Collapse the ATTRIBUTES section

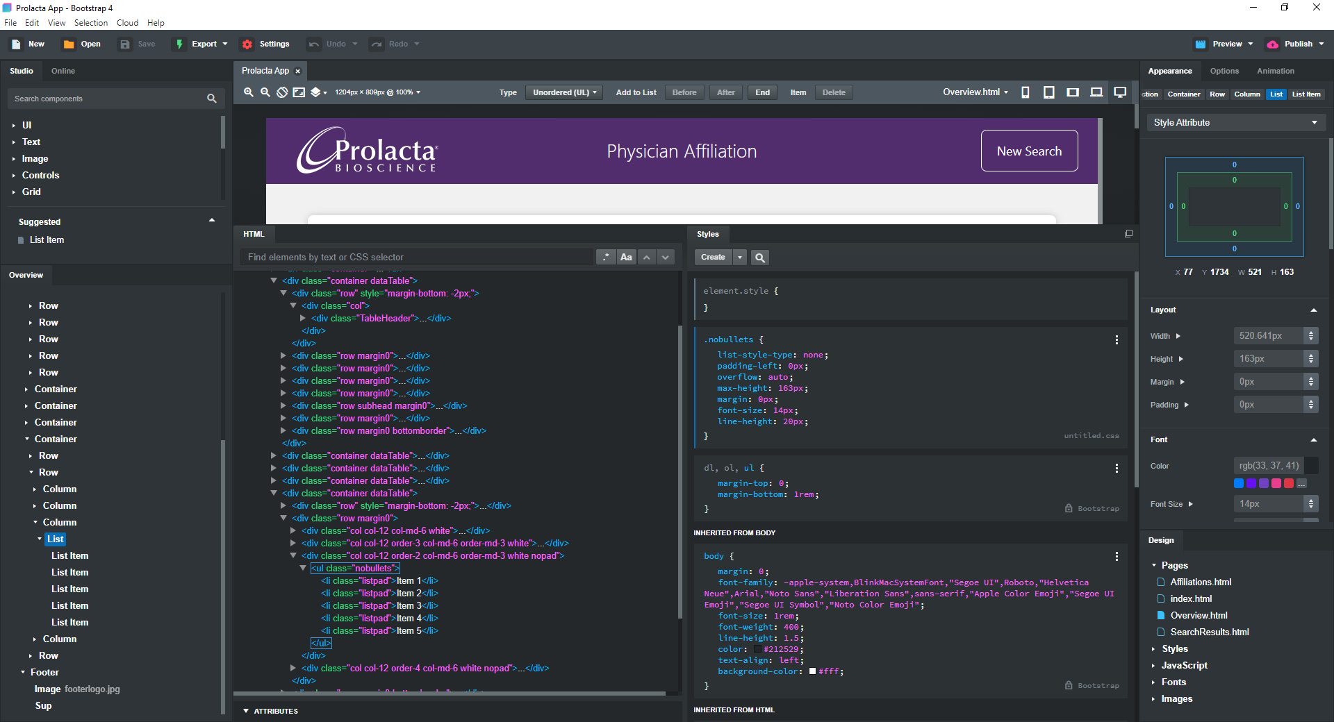pos(246,711)
